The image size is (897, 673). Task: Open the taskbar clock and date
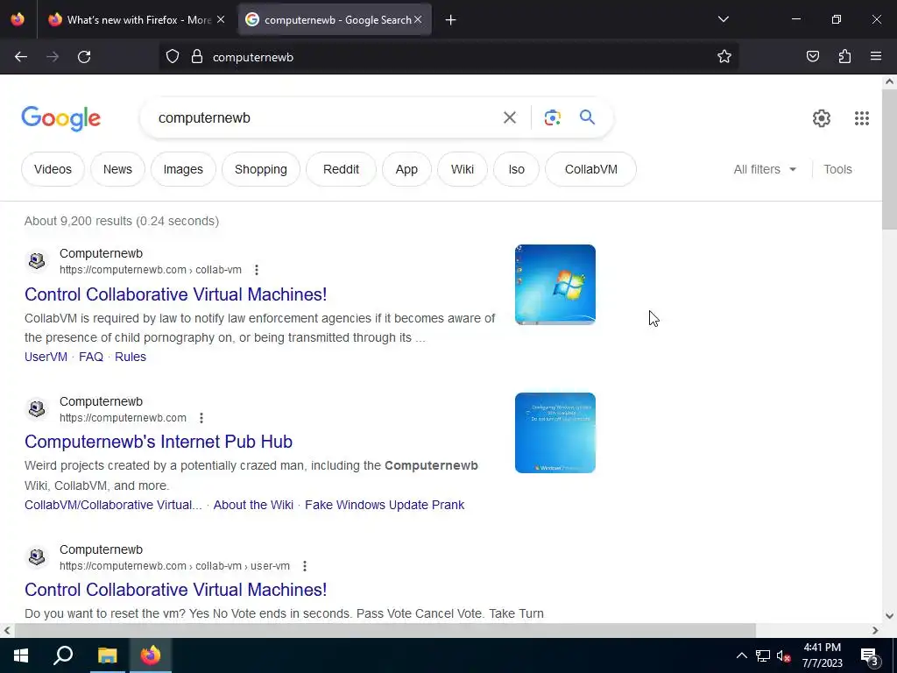coord(822,655)
